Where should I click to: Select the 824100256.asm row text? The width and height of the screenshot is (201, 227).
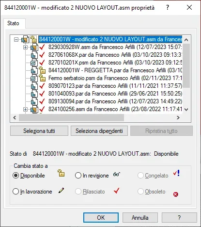(115, 109)
